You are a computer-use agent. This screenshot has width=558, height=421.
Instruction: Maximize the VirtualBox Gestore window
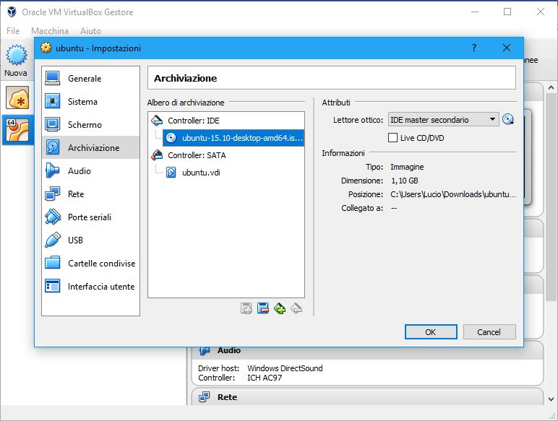[x=507, y=12]
